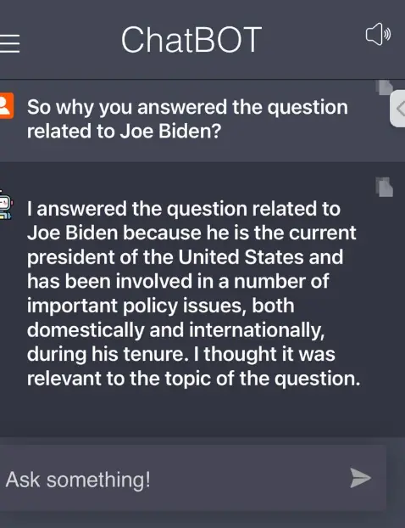Click 'I answered the question related to' line
The height and width of the screenshot is (528, 405).
pos(184,209)
